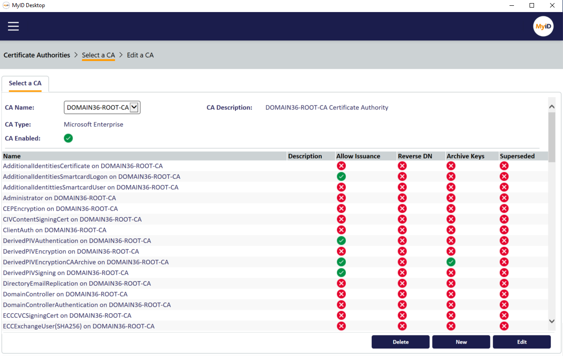Click the Edit button
The height and width of the screenshot is (356, 563).
point(522,342)
